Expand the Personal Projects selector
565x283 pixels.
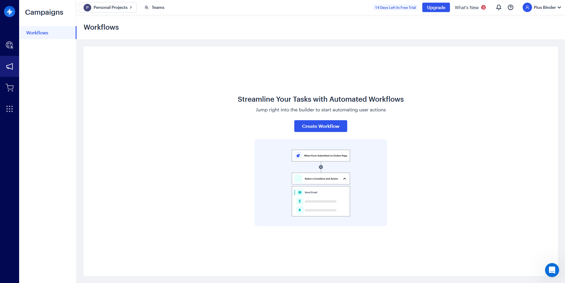(108, 7)
